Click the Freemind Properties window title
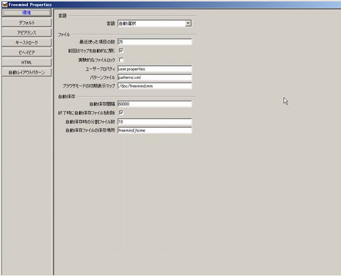This screenshot has height=276, width=341. (30, 4)
